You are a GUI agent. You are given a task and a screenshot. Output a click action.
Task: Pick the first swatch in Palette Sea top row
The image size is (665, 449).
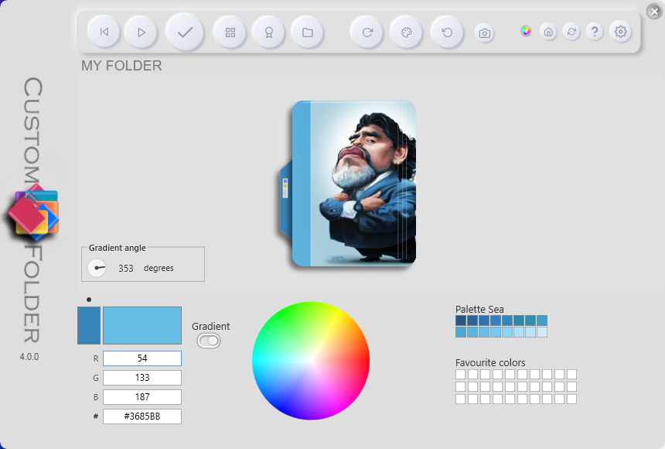pyautogui.click(x=461, y=320)
